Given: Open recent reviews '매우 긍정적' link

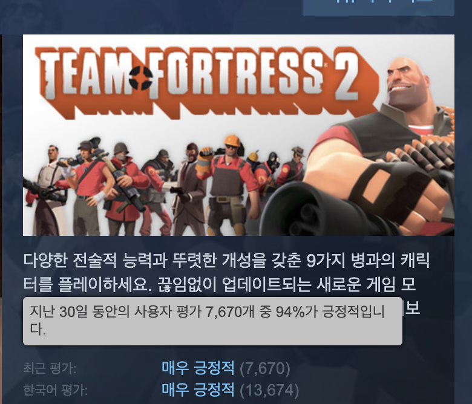Looking at the screenshot, I should pyautogui.click(x=198, y=368).
